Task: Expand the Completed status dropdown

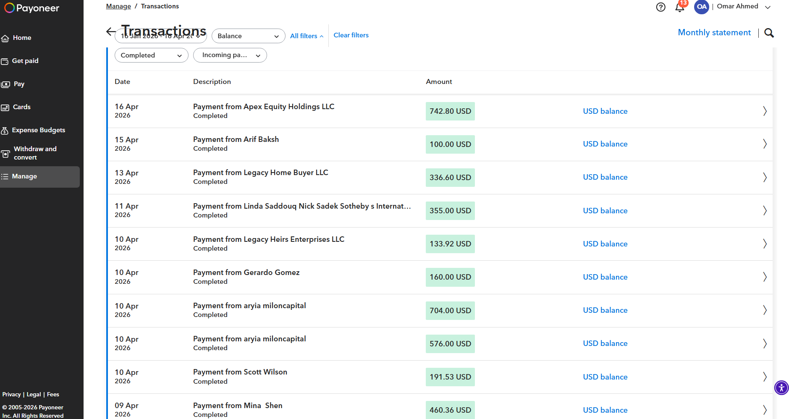Action: 151,55
